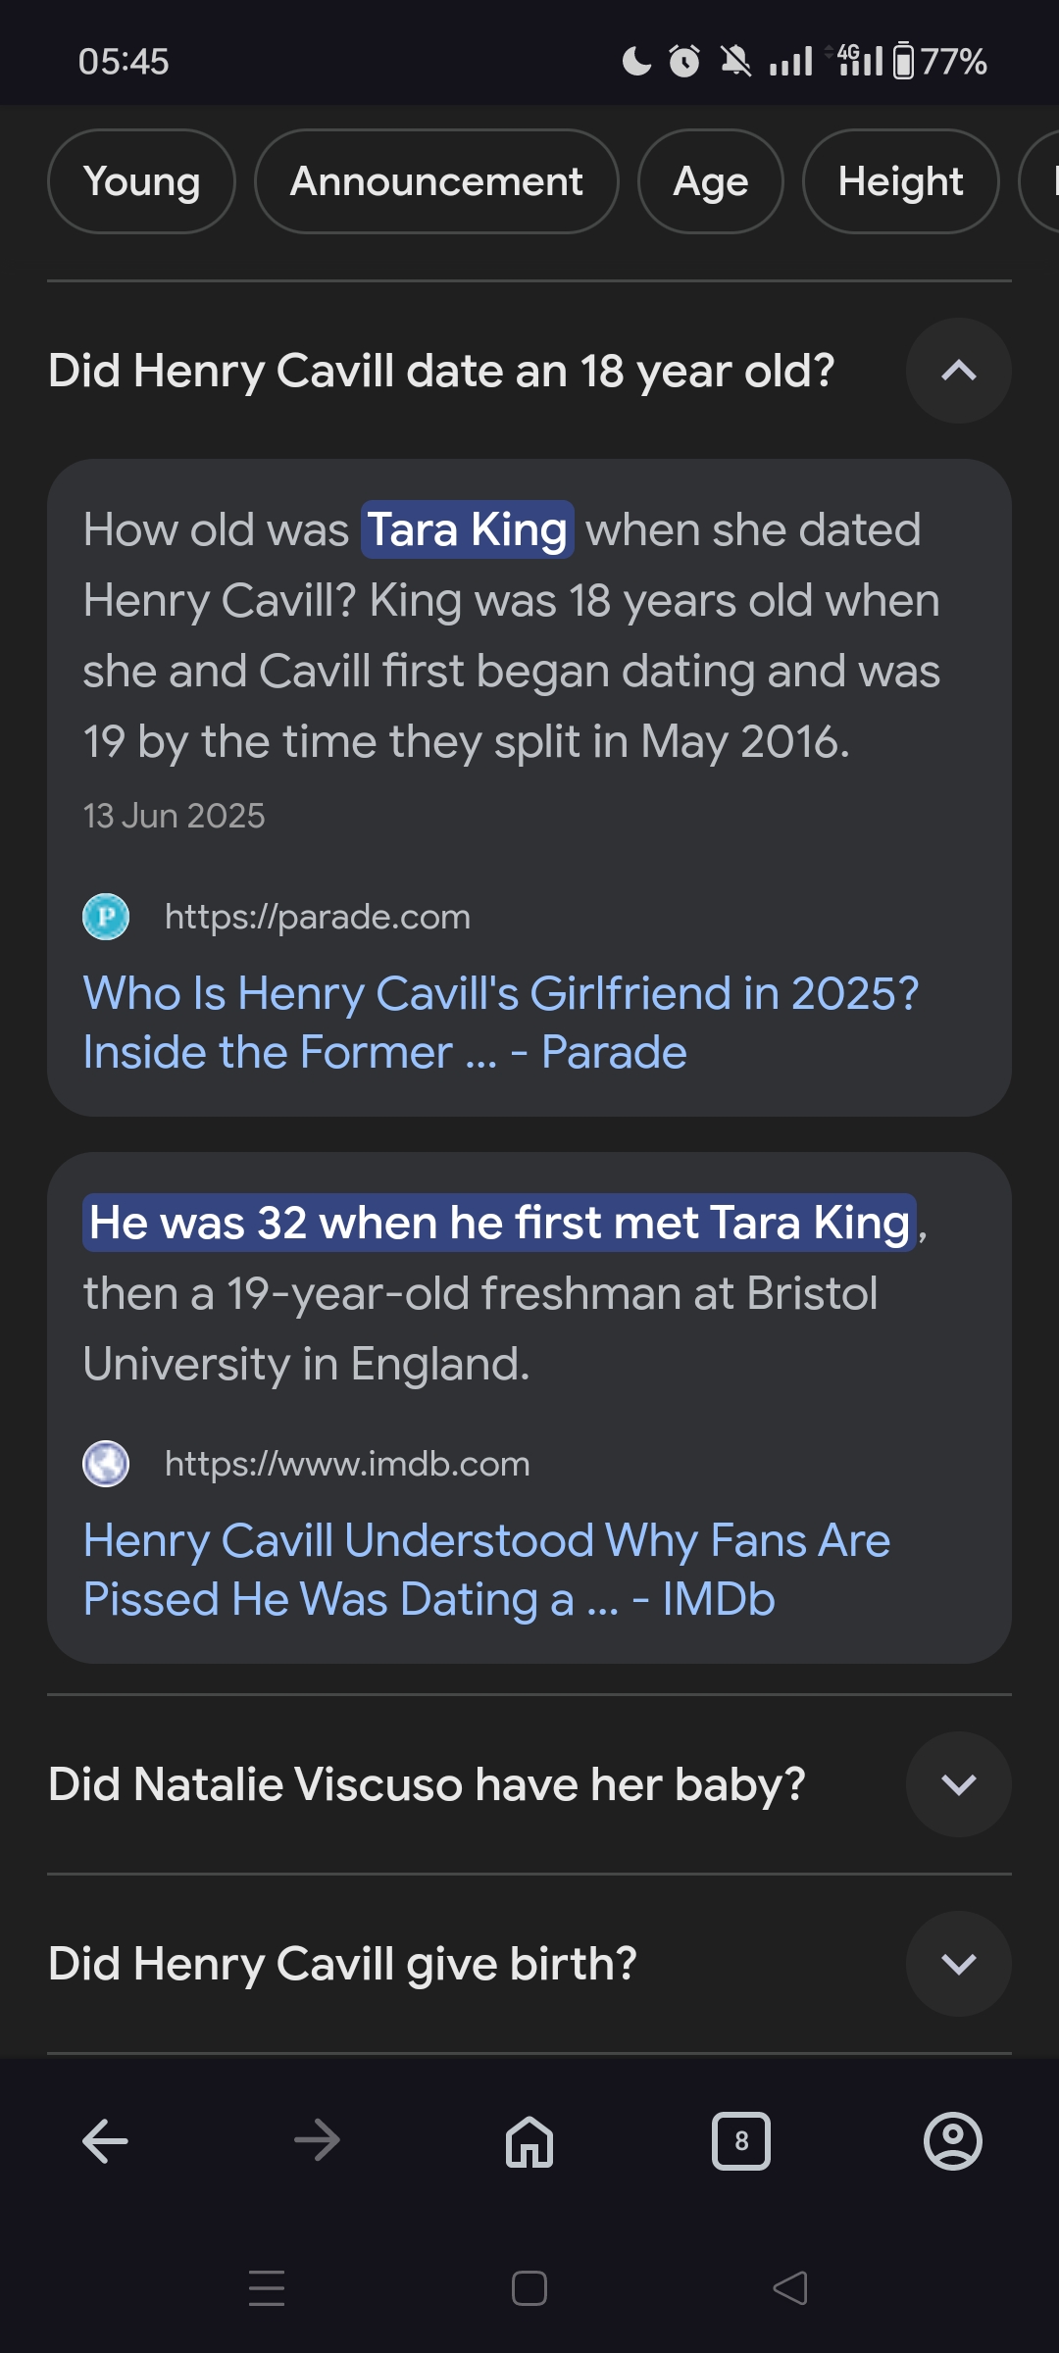1059x2353 pixels.
Task: Select the Age filter chip
Action: pyautogui.click(x=711, y=181)
